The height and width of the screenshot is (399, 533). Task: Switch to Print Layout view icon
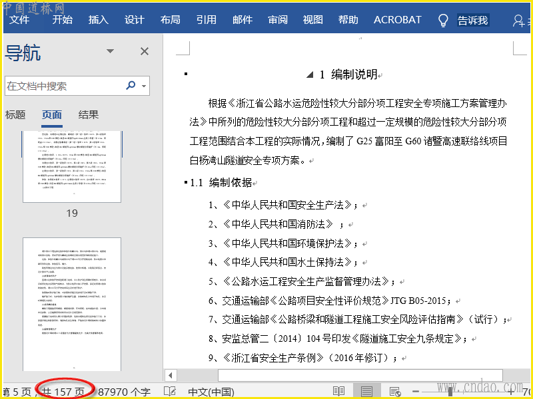click(366, 392)
